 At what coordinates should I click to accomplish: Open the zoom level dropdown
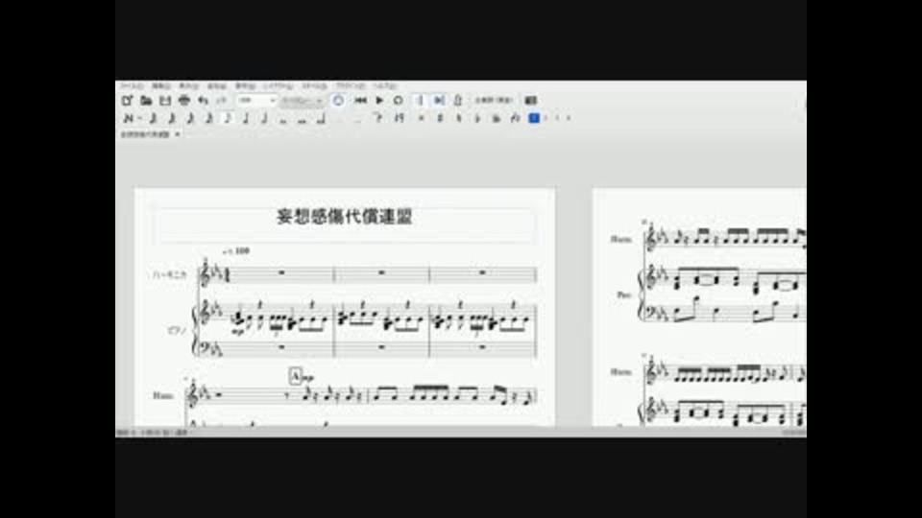tap(257, 101)
